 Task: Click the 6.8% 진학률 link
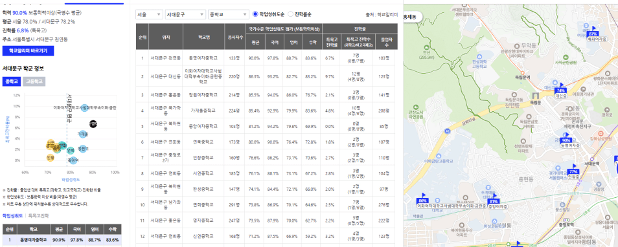point(23,30)
